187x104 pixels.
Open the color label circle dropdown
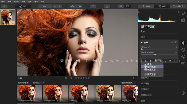(x=67, y=78)
